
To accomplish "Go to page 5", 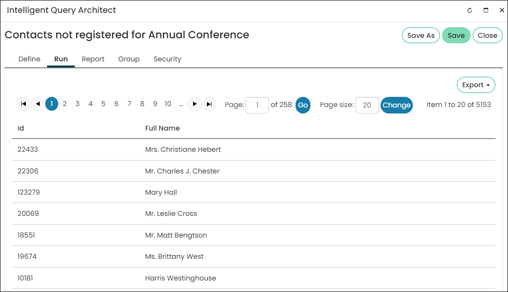I will 103,104.
